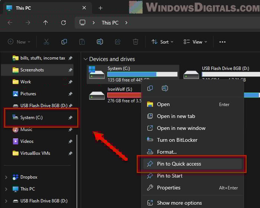Expand the Dropbox tree node
This screenshot has height=208, width=260.
tap(6, 177)
